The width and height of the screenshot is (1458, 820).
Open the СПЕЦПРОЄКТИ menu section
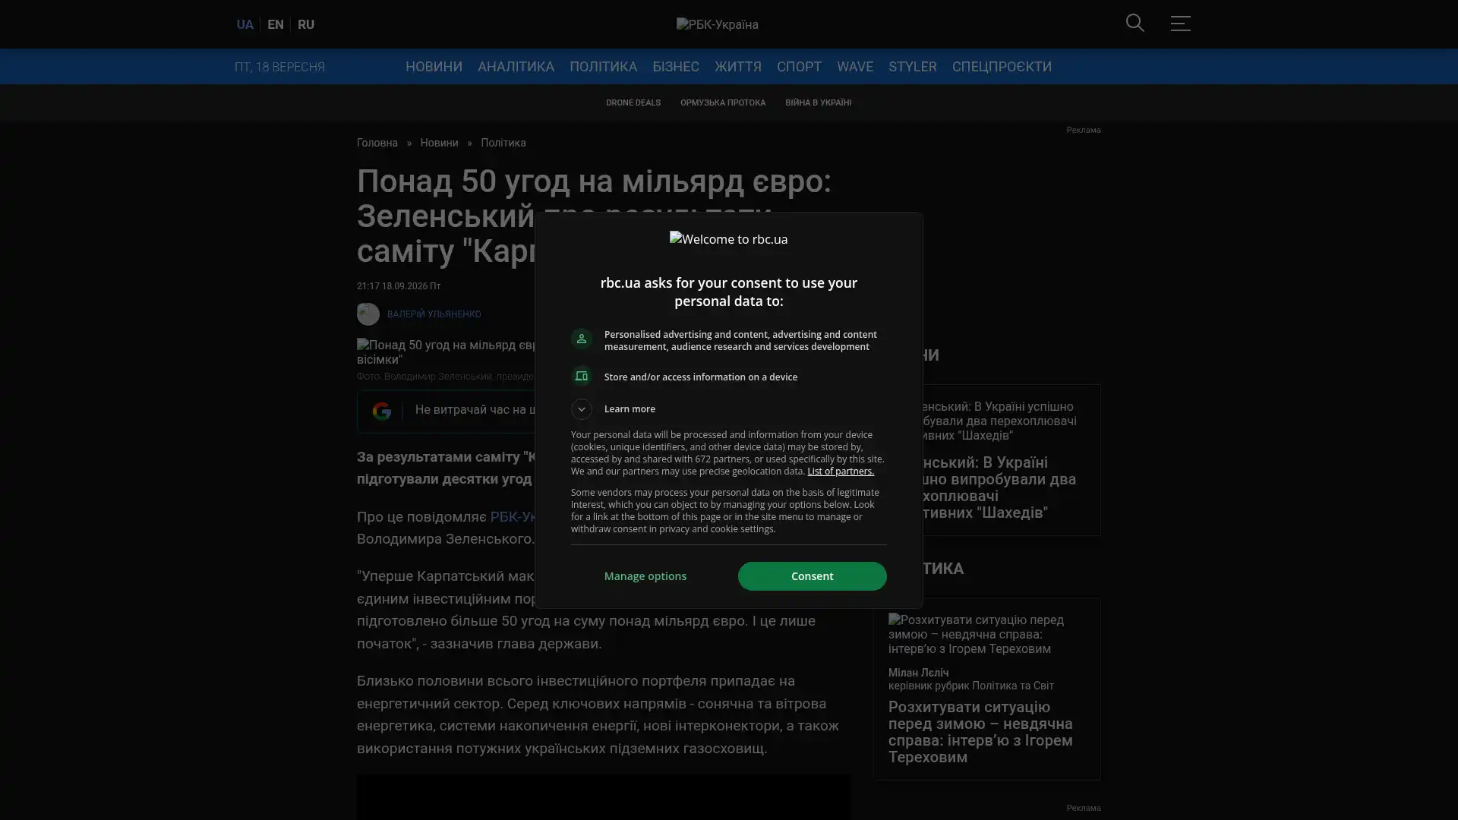click(1002, 67)
